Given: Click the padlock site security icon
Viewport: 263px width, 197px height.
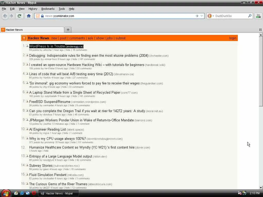Looking at the screenshot, I should click(42, 16).
